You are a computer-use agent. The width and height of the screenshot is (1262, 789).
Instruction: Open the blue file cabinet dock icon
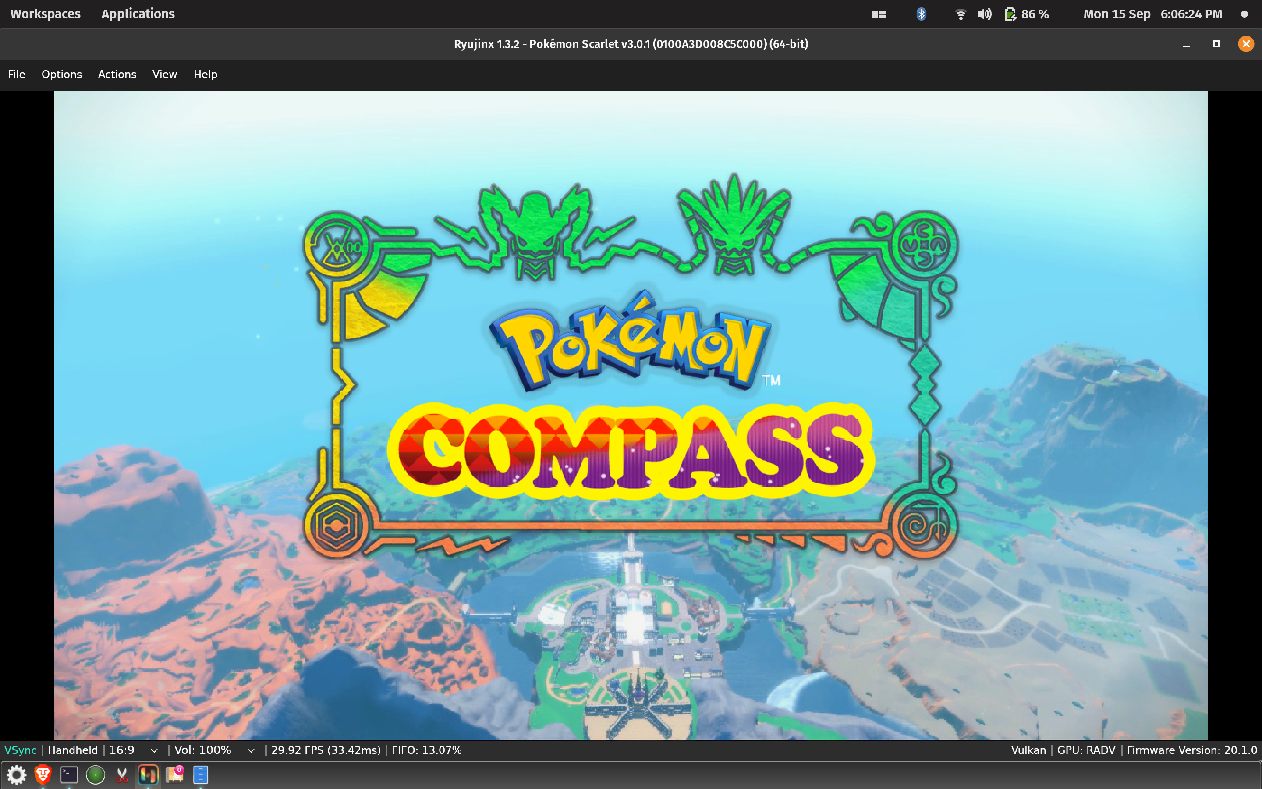201,775
